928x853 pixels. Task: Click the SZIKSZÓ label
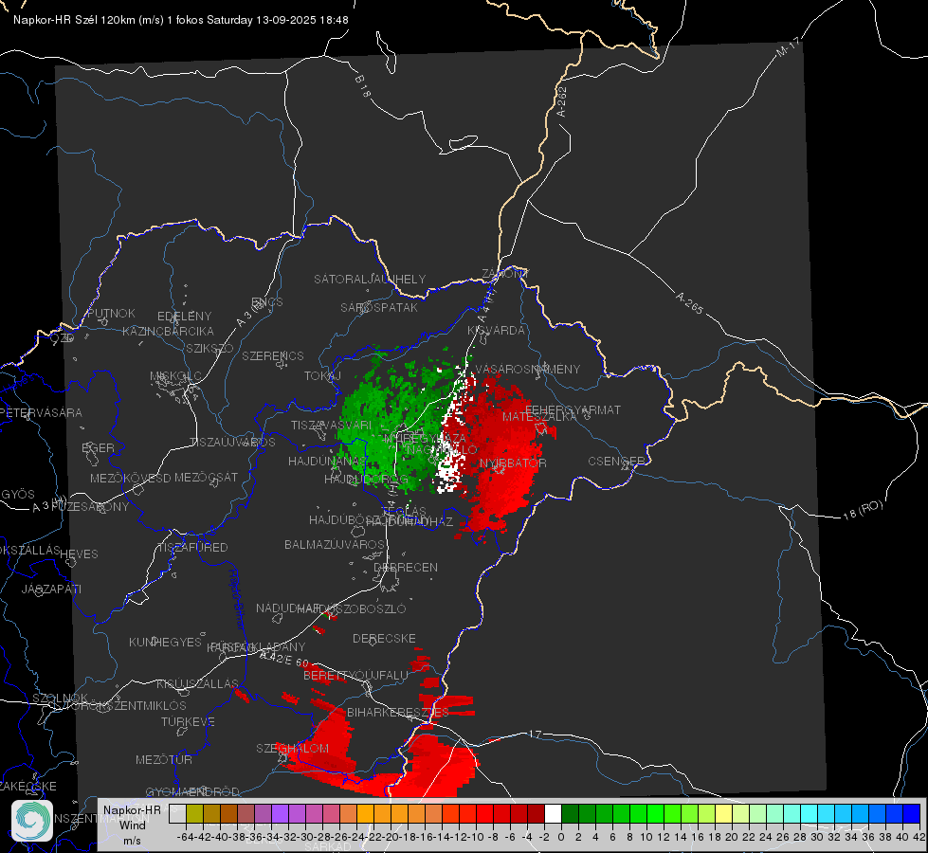[210, 348]
